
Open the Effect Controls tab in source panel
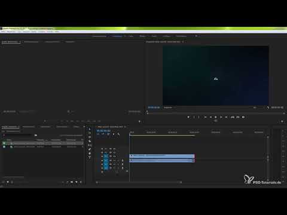click(x=31, y=42)
